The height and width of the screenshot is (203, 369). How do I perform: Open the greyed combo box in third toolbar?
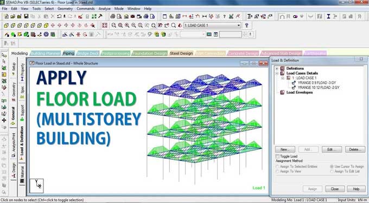tap(193, 35)
